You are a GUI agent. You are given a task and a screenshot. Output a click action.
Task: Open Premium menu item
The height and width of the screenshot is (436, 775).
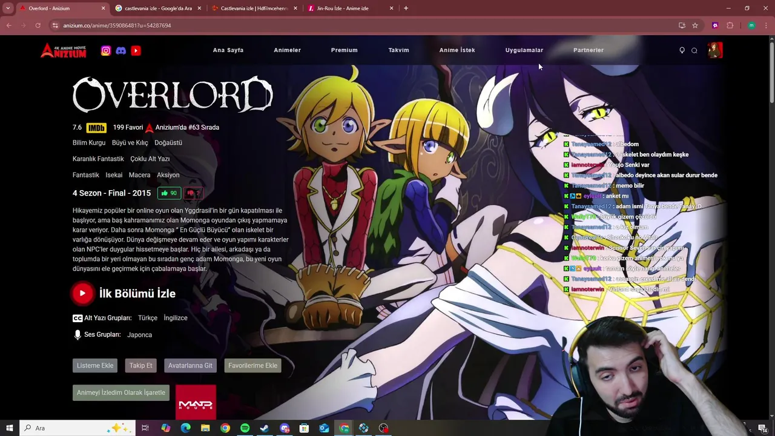(x=344, y=50)
